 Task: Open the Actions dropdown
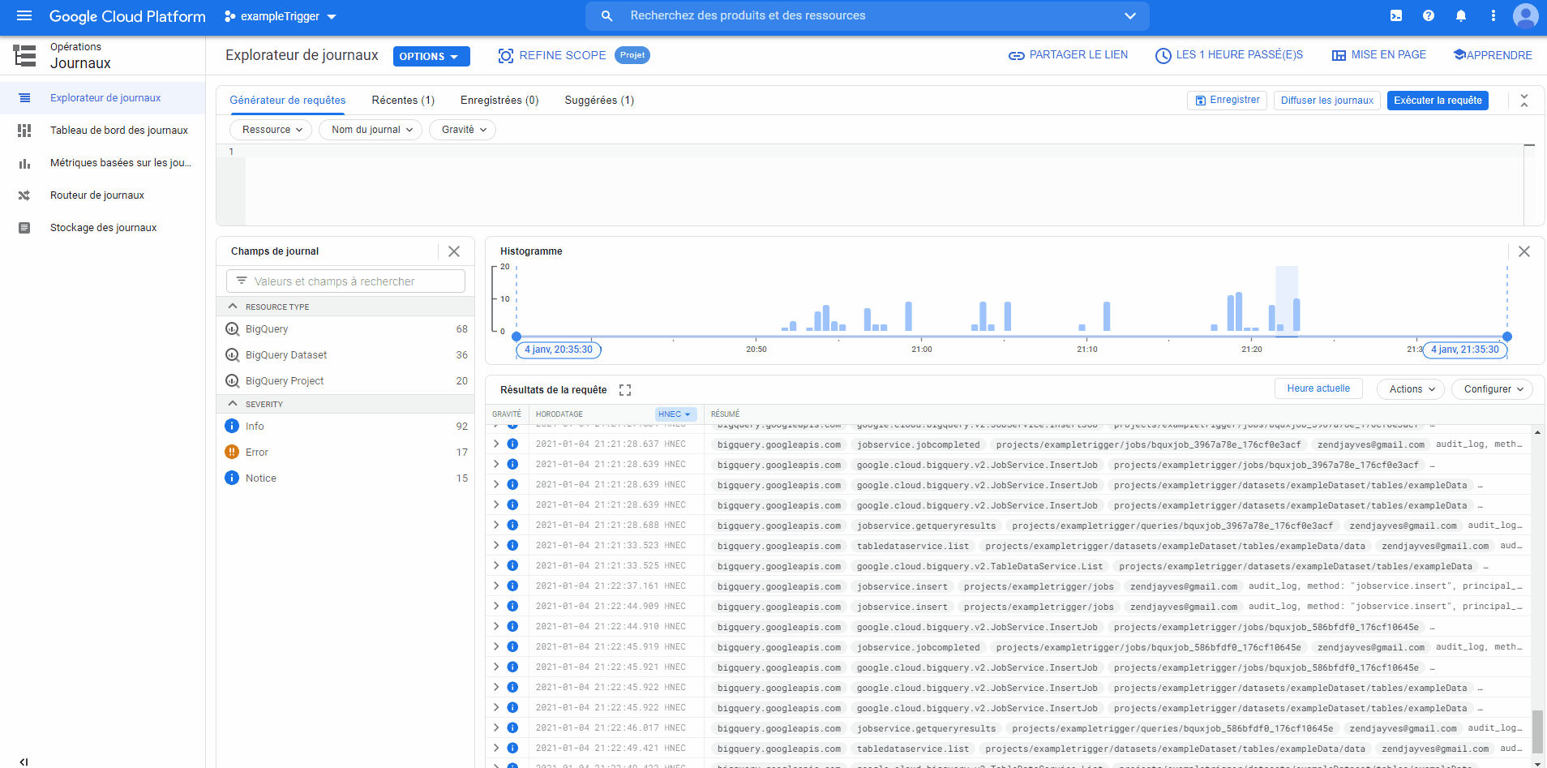(1411, 389)
